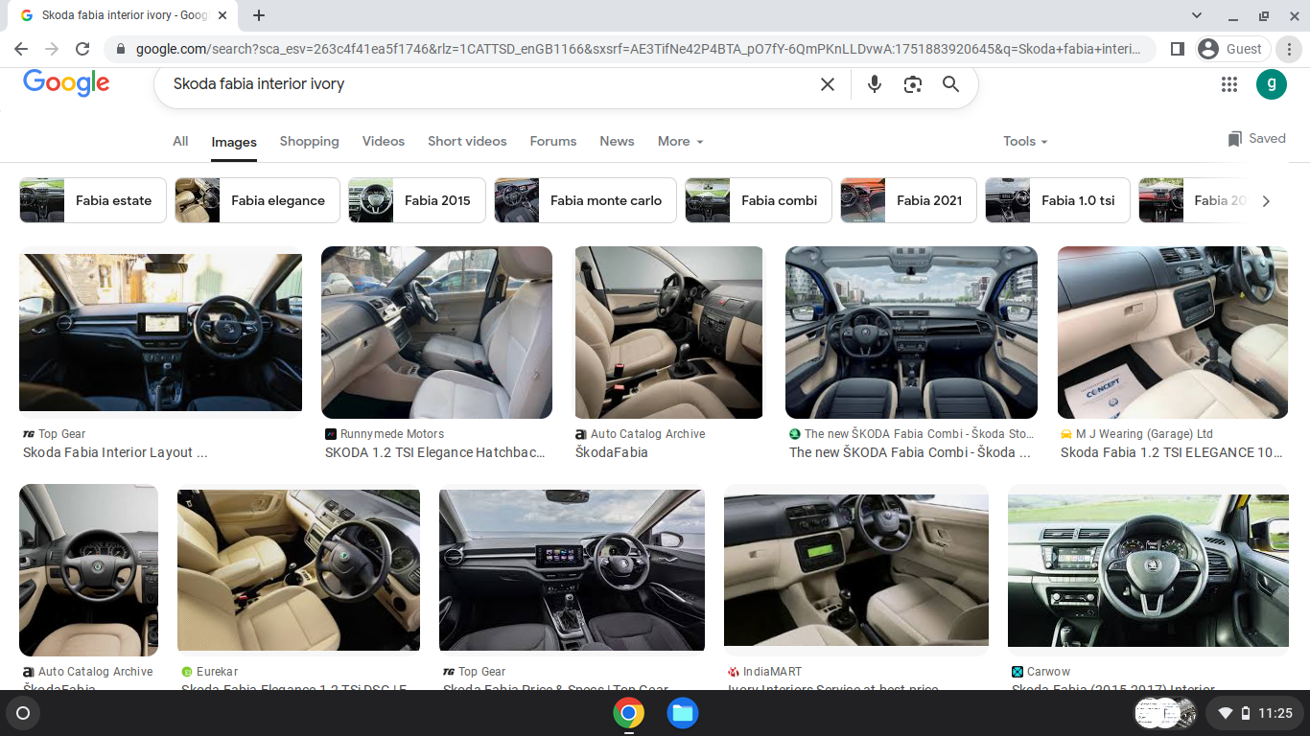Open new ŠKODA Fabia Combi image
The image size is (1310, 736).
click(911, 333)
